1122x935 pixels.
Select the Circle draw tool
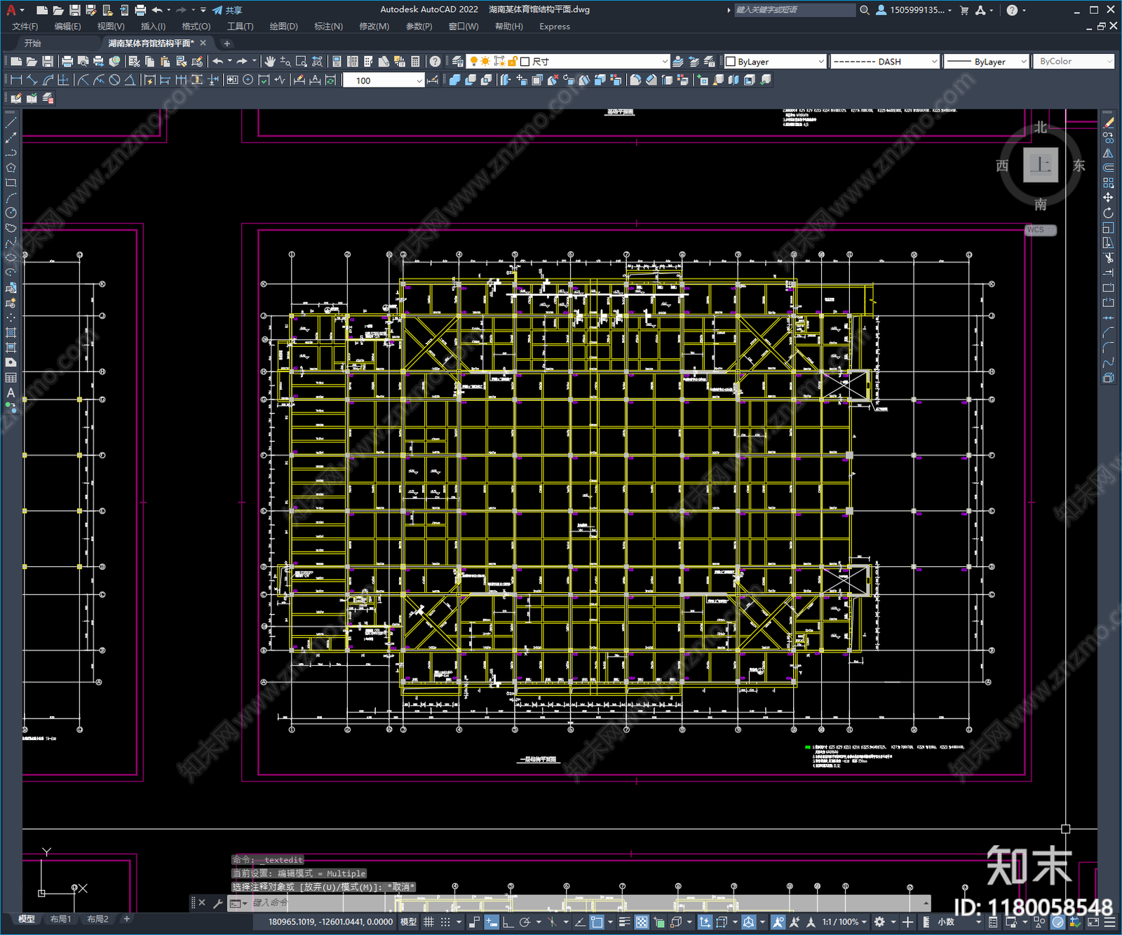tap(11, 212)
